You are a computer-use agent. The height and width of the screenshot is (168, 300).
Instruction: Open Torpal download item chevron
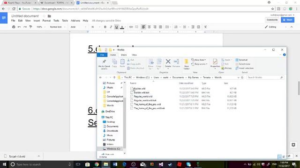39,156
